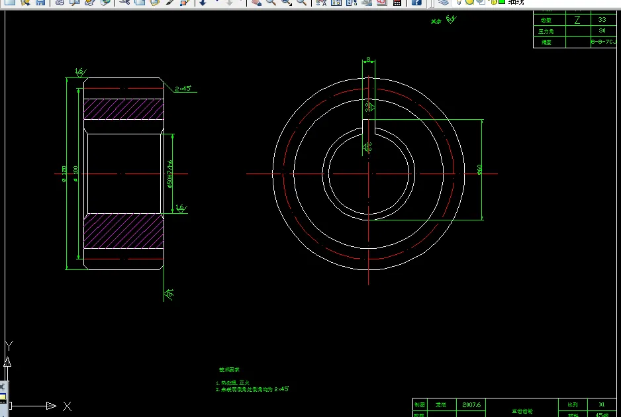Open the Block Editor icon
Image resolution: width=621 pixels, height=417 pixels.
185,2
